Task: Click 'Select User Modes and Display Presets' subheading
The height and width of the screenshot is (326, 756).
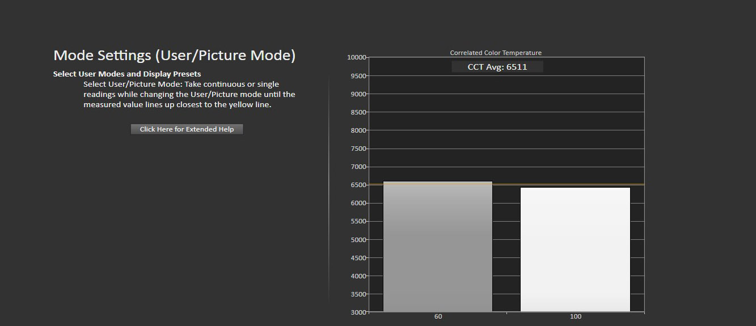Action: (127, 74)
